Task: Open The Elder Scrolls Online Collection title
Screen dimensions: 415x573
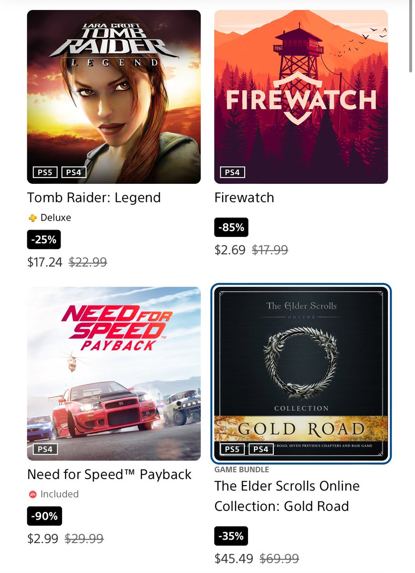Action: pos(287,496)
